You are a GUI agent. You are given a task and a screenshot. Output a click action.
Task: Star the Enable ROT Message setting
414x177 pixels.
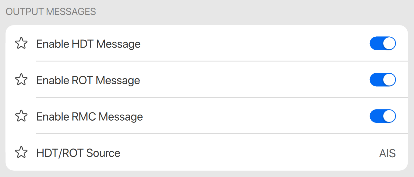(21, 80)
